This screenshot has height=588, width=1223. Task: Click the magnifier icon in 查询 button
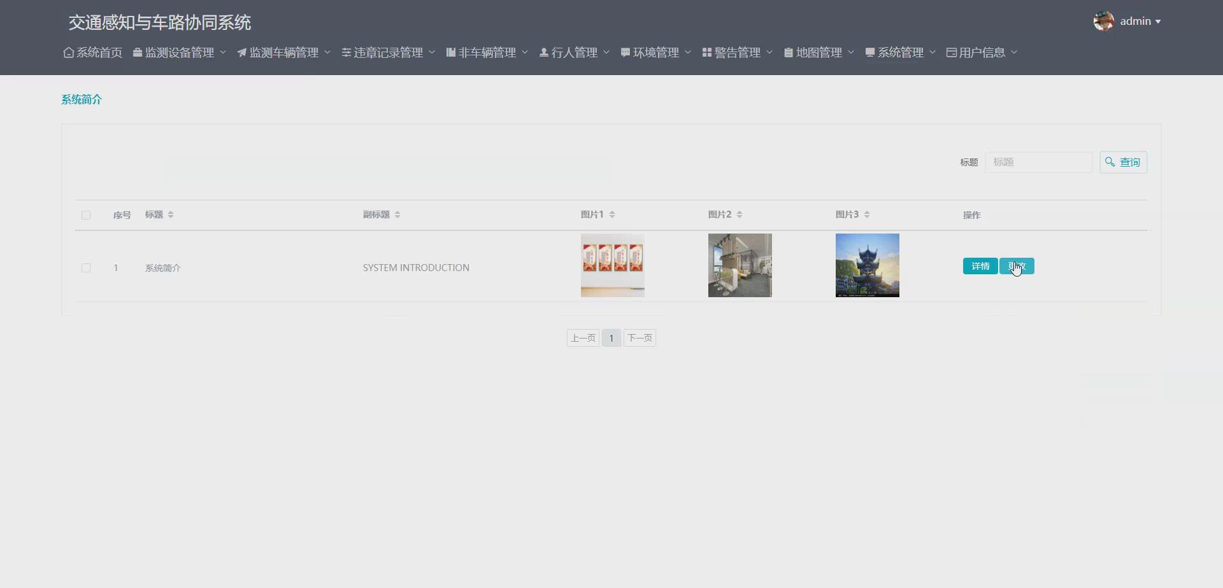(1110, 162)
